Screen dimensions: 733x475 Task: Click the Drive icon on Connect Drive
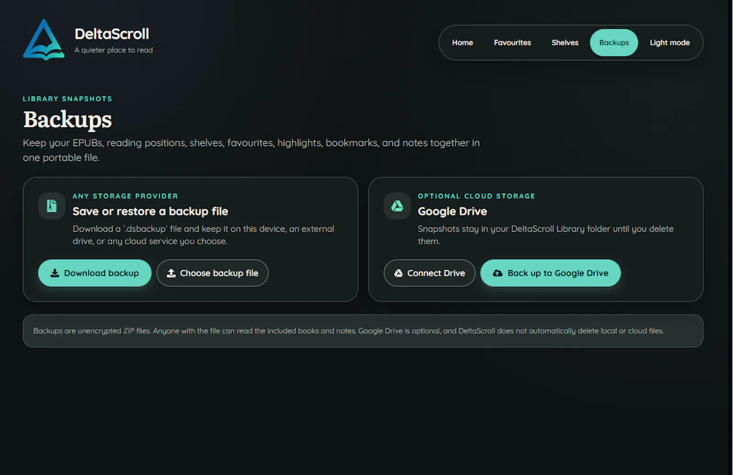pos(399,273)
